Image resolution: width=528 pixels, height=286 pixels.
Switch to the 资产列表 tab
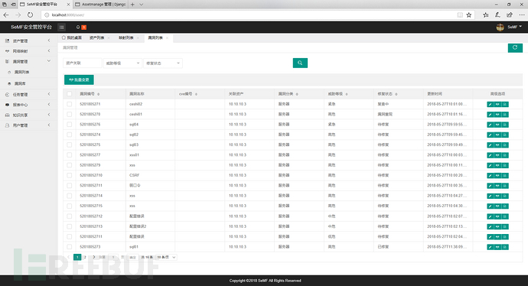pos(97,38)
